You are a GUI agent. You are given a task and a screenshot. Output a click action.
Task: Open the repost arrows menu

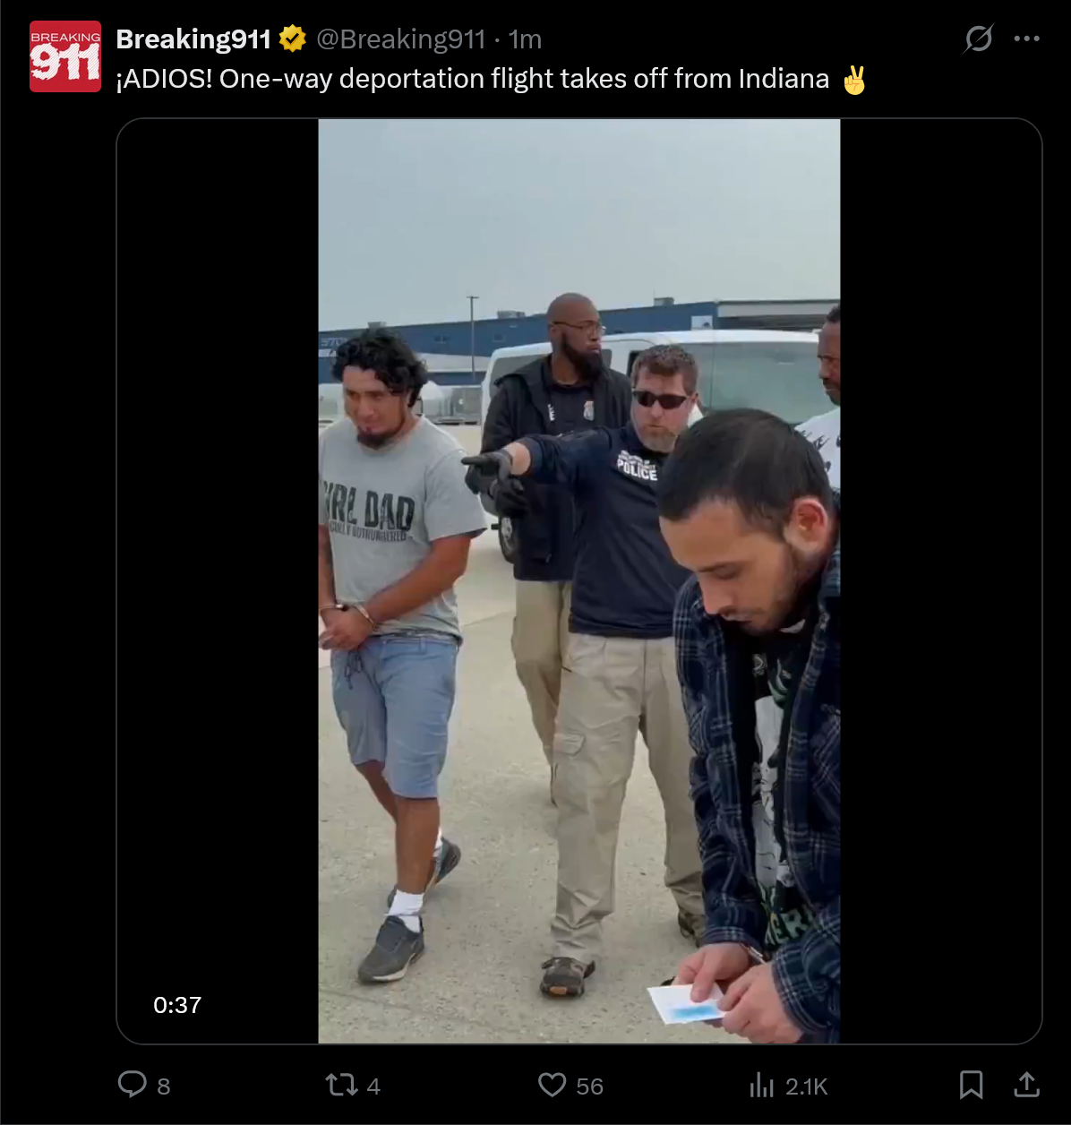[341, 1086]
